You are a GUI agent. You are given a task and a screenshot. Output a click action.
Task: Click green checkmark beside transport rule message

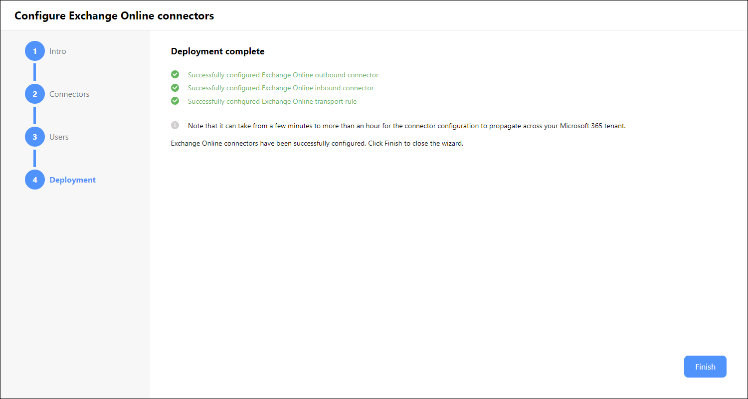175,101
